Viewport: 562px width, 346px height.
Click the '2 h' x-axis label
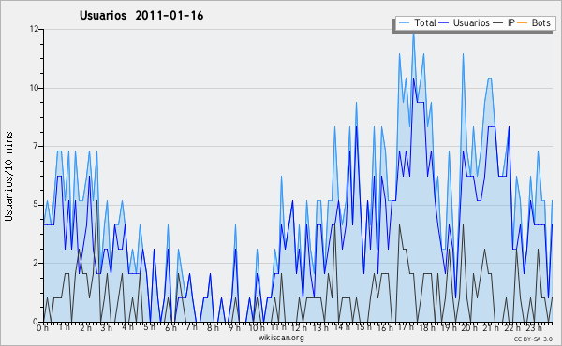[85, 327]
